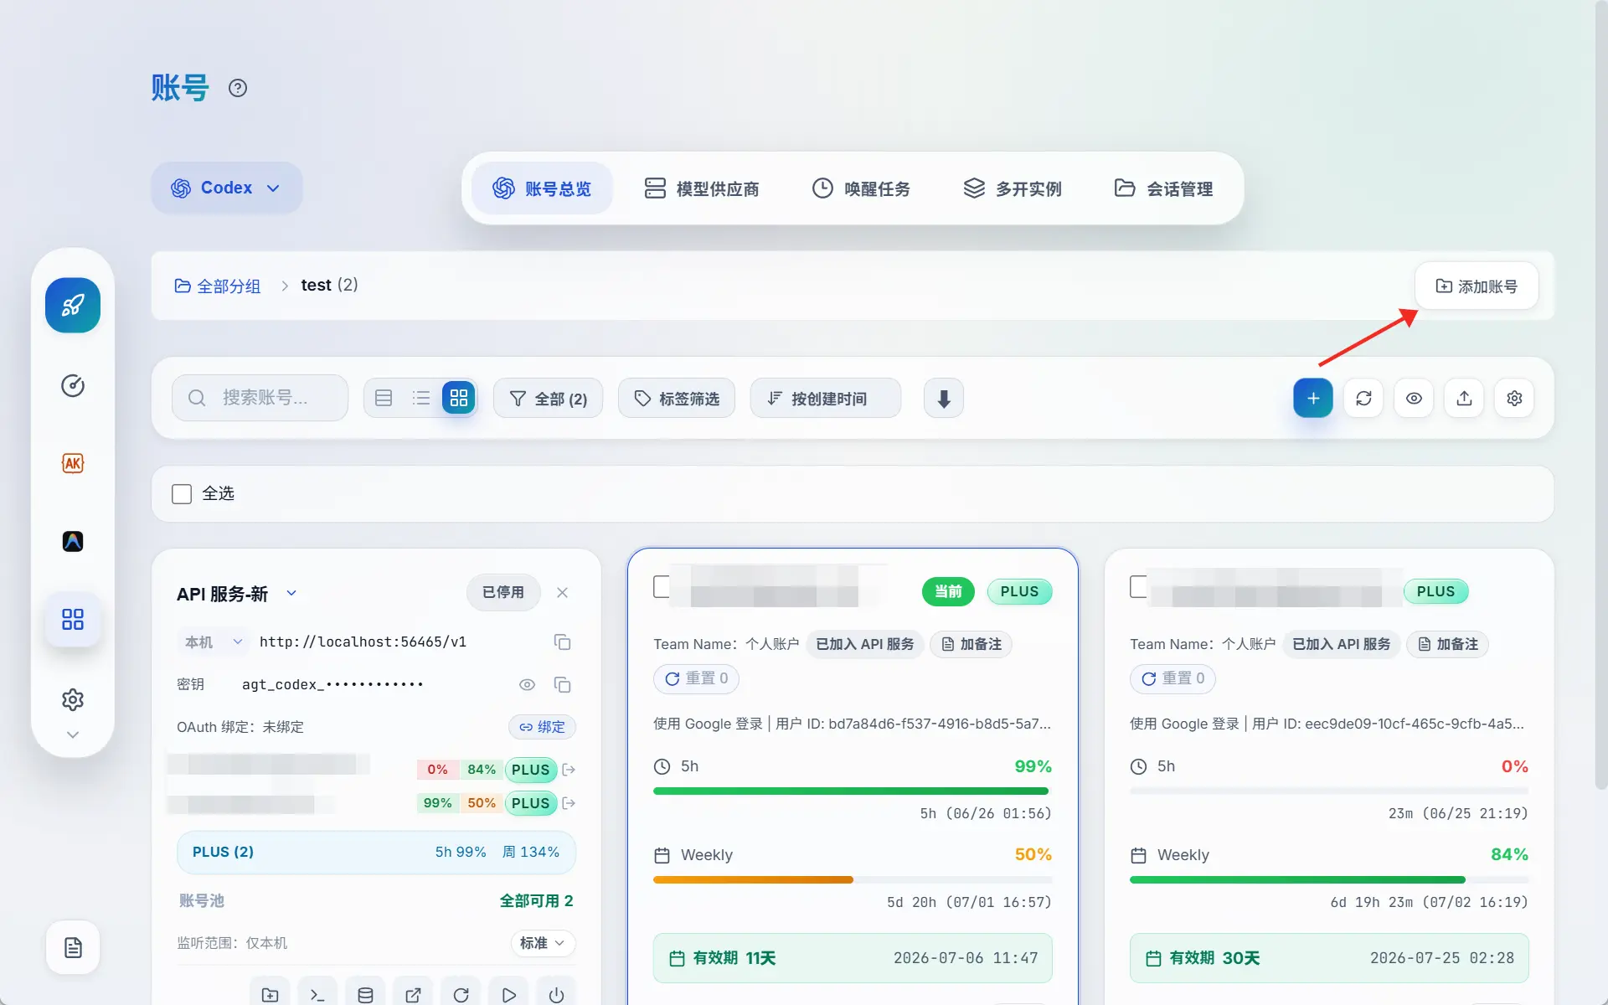This screenshot has width=1608, height=1005.
Task: Expand the sidebar with the down chevron
Action: 73,734
